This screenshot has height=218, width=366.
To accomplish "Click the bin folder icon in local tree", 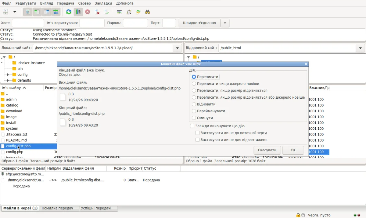I will (14, 69).
